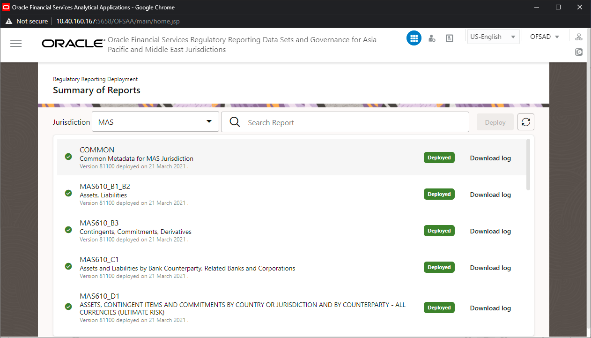Screen dimensions: 591x338
Task: Click the report list vertical scrollbar
Action: 528,165
